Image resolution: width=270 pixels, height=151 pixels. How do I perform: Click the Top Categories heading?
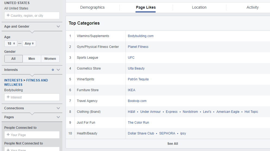point(84,23)
